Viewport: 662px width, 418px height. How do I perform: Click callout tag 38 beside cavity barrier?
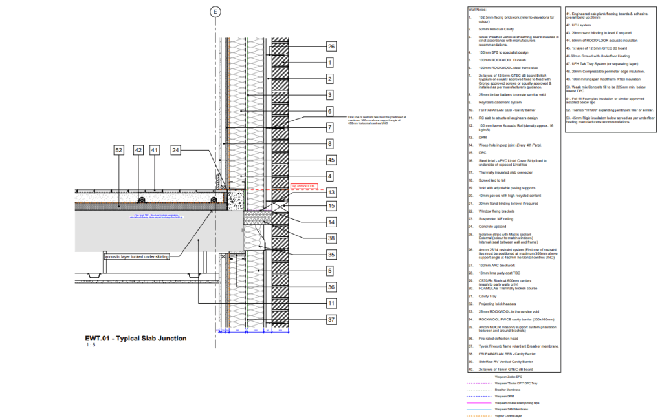click(331, 238)
